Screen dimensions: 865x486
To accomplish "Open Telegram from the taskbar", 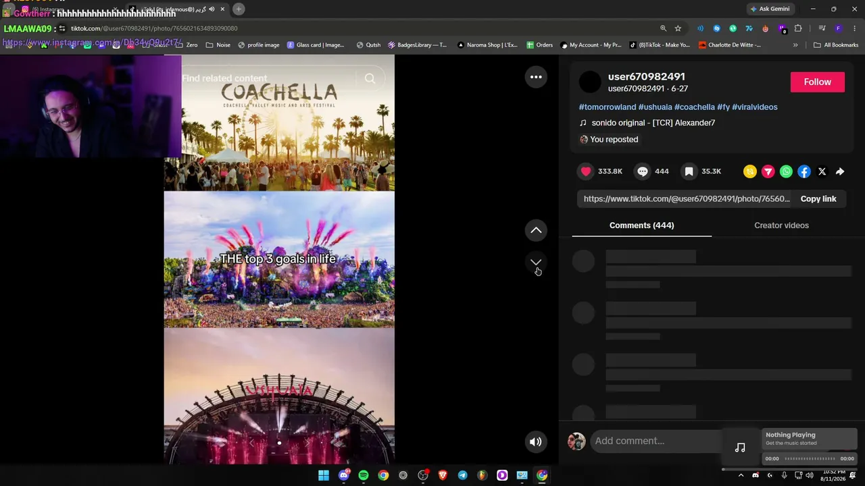I will pos(462,475).
